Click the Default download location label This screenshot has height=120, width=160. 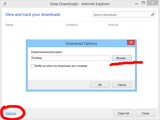point(47,52)
